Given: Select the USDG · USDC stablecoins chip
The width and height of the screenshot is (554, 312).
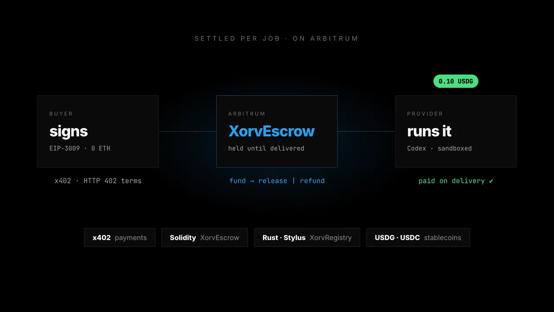Looking at the screenshot, I should coord(418,237).
